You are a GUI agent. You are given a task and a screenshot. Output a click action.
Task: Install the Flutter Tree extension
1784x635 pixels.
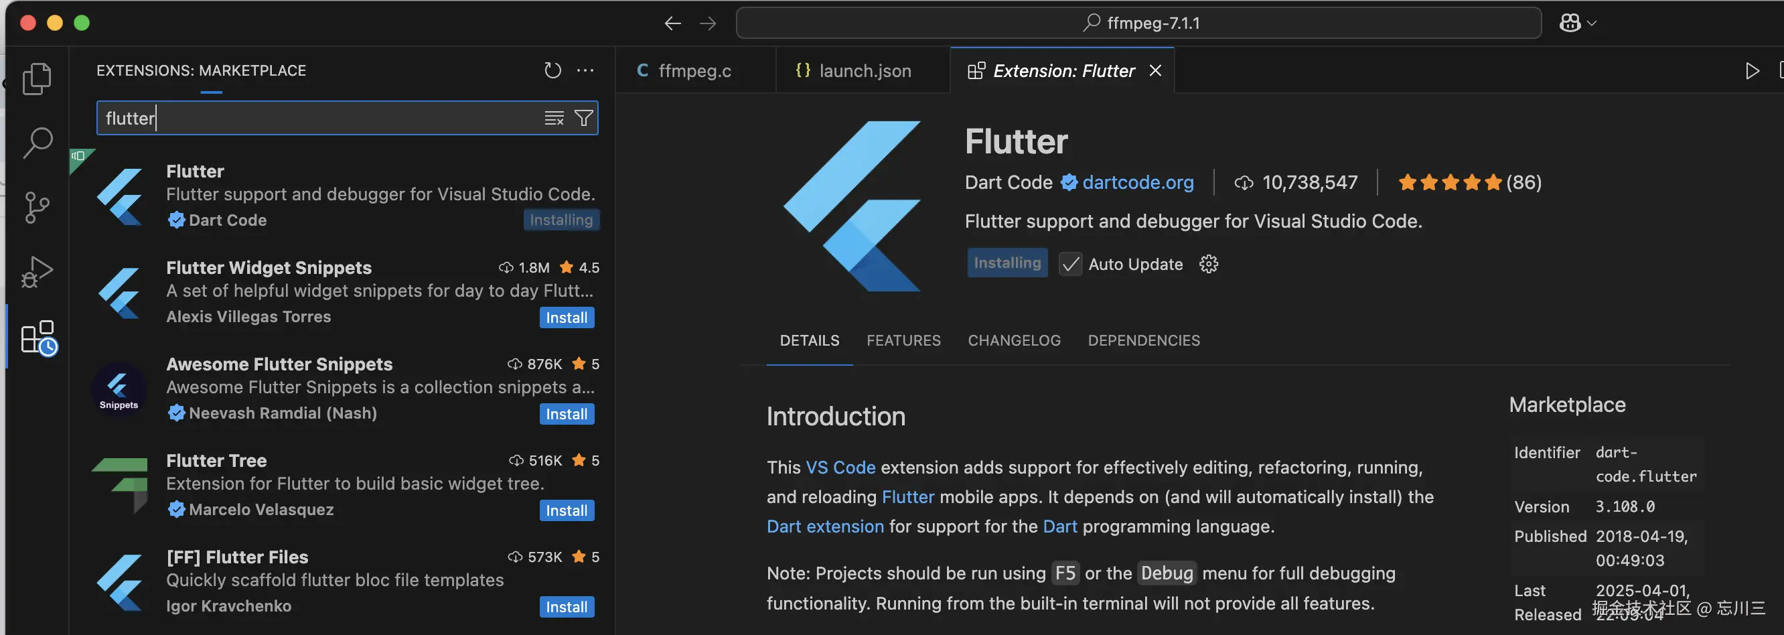pos(567,511)
